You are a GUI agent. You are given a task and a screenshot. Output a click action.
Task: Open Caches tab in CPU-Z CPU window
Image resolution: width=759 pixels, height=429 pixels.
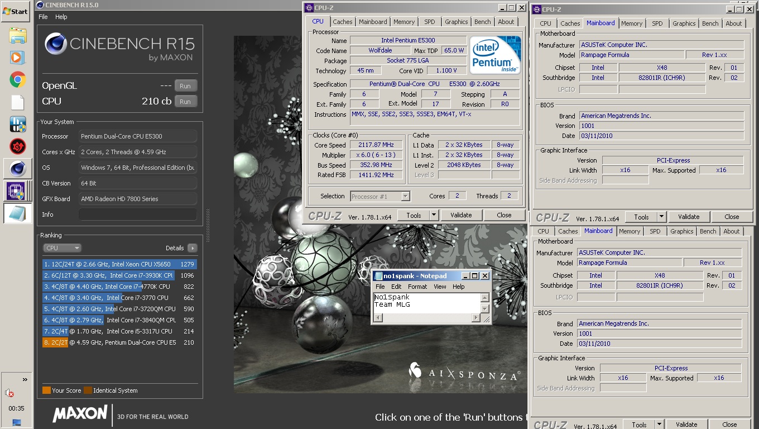click(x=343, y=22)
